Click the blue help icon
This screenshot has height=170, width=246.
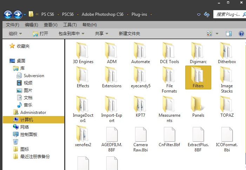[x=241, y=34]
